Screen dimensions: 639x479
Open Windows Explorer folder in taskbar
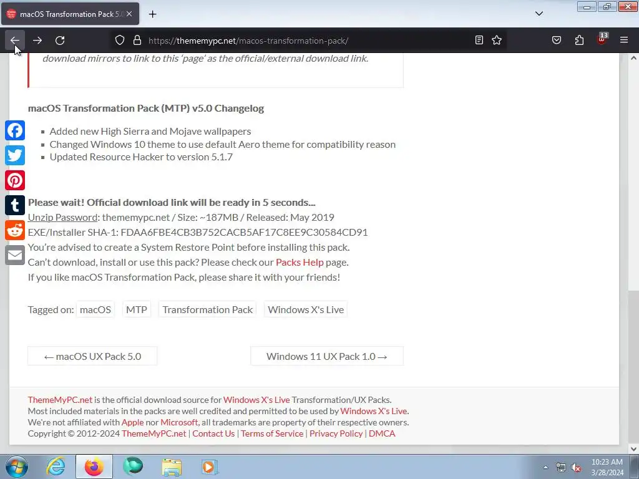pyautogui.click(x=172, y=467)
